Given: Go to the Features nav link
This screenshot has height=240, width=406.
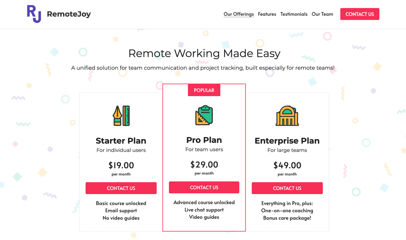Looking at the screenshot, I should coord(267,14).
